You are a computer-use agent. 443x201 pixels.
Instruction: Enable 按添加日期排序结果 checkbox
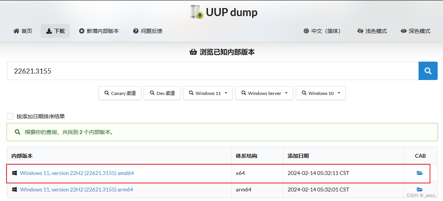(x=10, y=116)
